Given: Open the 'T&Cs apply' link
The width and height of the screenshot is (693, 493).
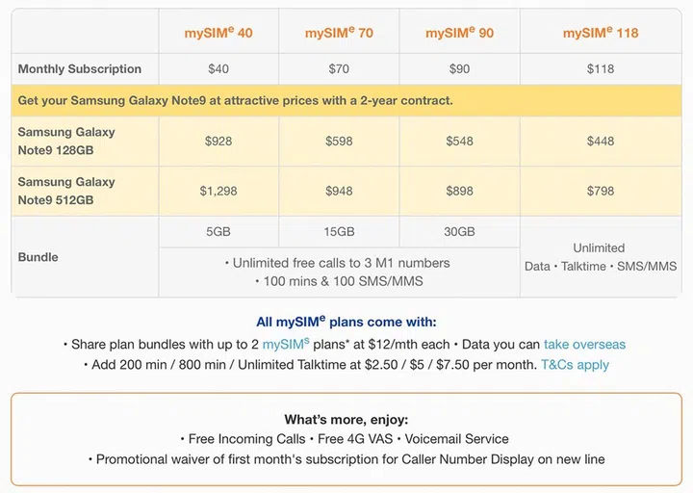Looking at the screenshot, I should click(575, 365).
